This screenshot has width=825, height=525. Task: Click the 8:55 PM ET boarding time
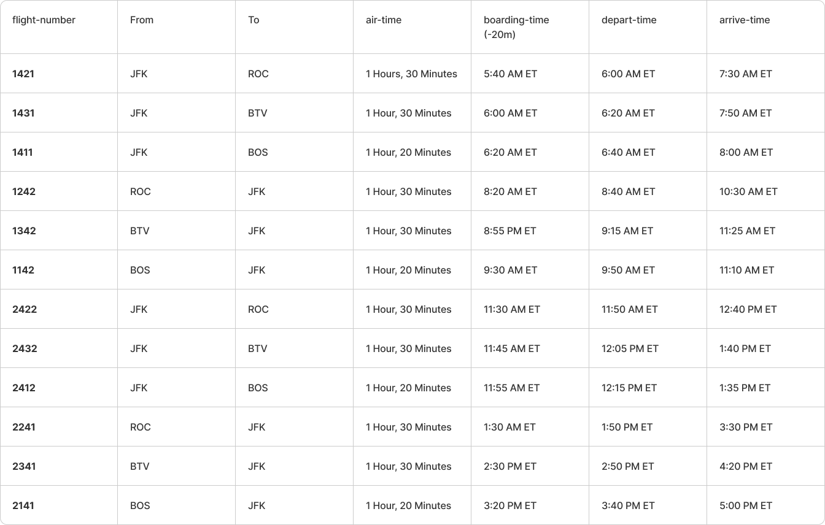coord(509,231)
